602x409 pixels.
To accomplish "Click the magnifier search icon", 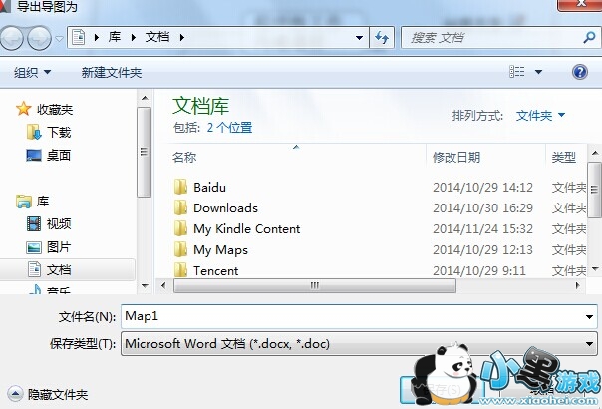I will click(589, 37).
